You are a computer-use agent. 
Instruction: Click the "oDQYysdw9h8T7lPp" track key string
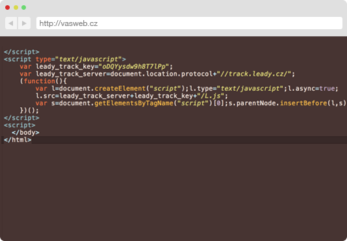(x=134, y=66)
